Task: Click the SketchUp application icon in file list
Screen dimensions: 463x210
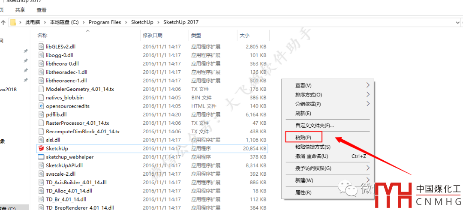Action: [41, 148]
